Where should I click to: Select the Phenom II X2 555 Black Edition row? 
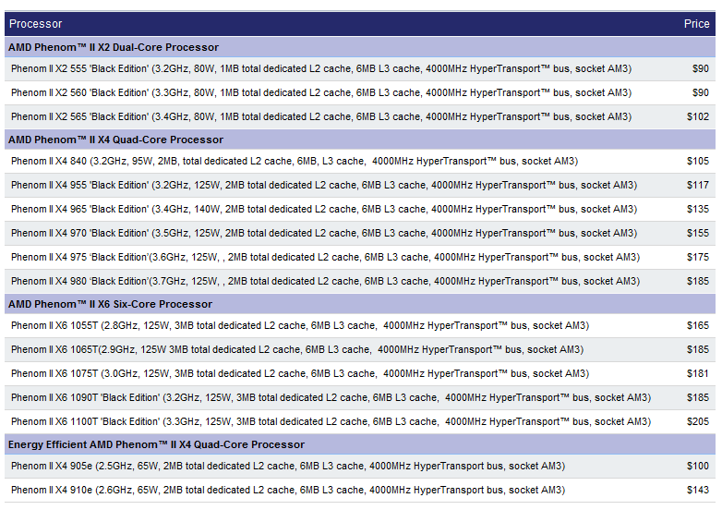tap(360, 69)
